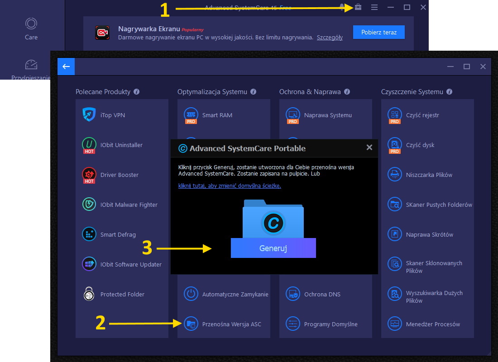Launch Smart Defrag icon
Viewport: 498px width, 362px height.
coord(89,234)
